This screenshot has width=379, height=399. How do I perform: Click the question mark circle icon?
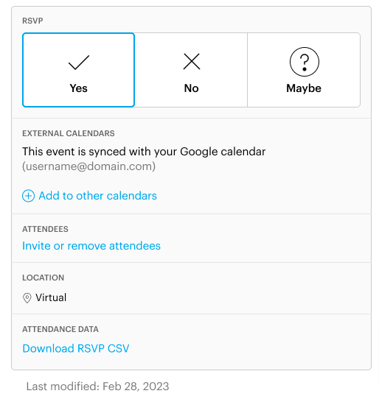tap(304, 62)
